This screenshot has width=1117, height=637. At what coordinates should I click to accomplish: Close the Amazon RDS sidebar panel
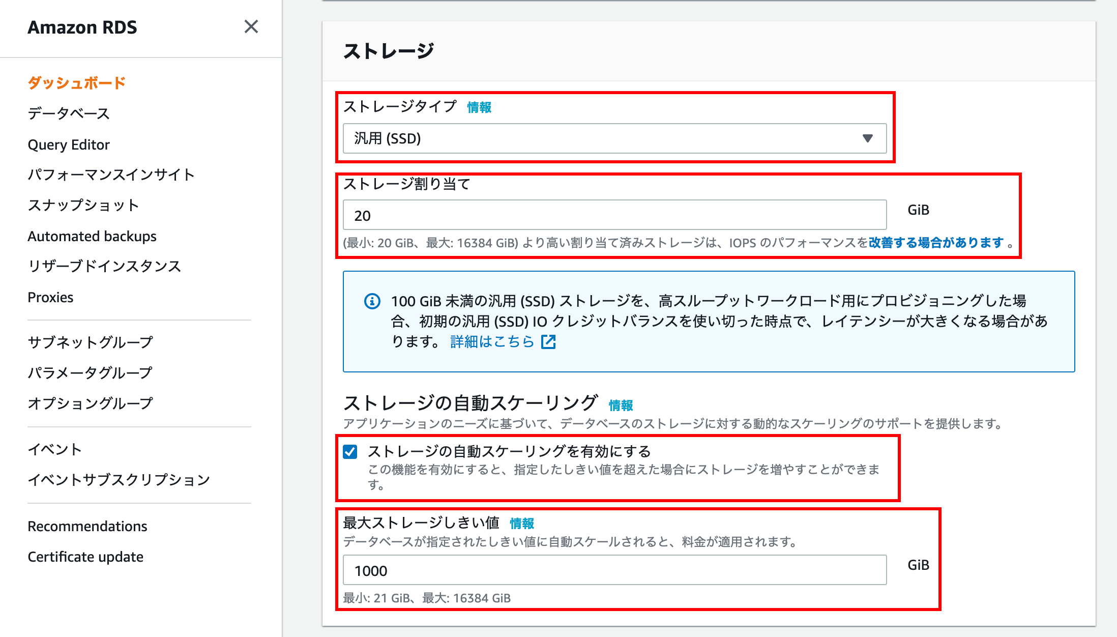click(x=251, y=26)
